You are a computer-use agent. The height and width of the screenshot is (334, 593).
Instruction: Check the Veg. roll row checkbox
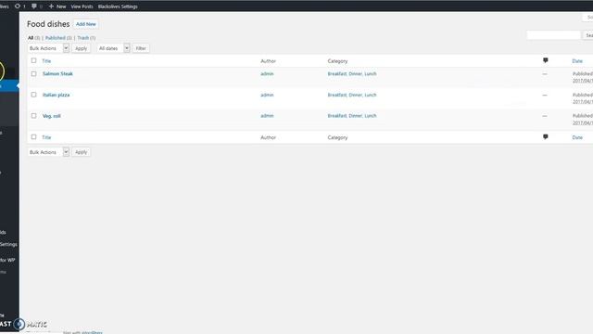coord(33,116)
